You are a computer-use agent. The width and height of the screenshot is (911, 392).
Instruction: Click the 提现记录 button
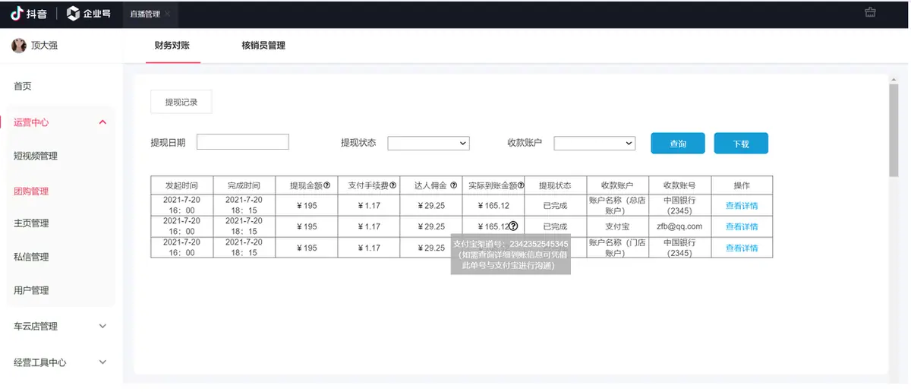point(181,102)
